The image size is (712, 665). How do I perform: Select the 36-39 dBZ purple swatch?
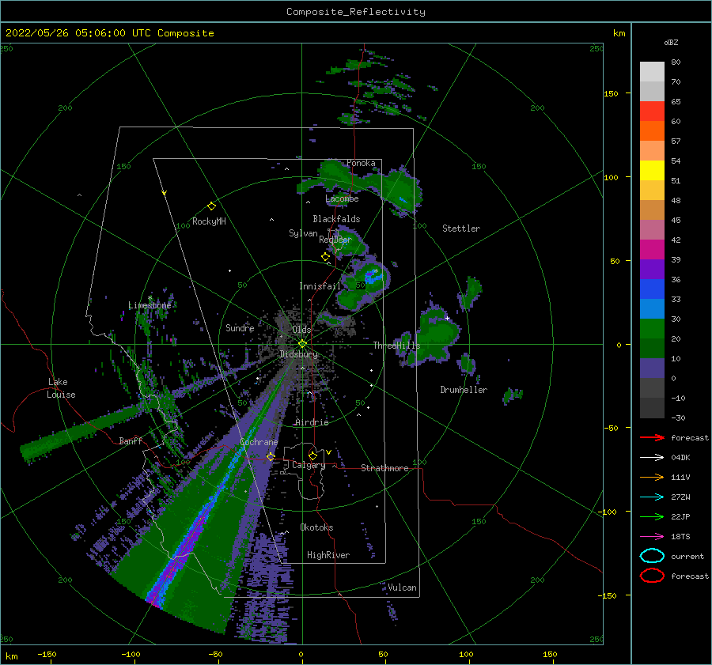(652, 270)
